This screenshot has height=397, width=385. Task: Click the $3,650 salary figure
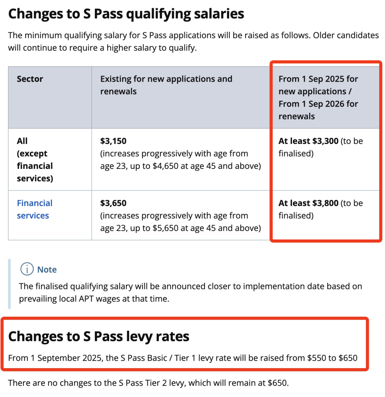[113, 203]
